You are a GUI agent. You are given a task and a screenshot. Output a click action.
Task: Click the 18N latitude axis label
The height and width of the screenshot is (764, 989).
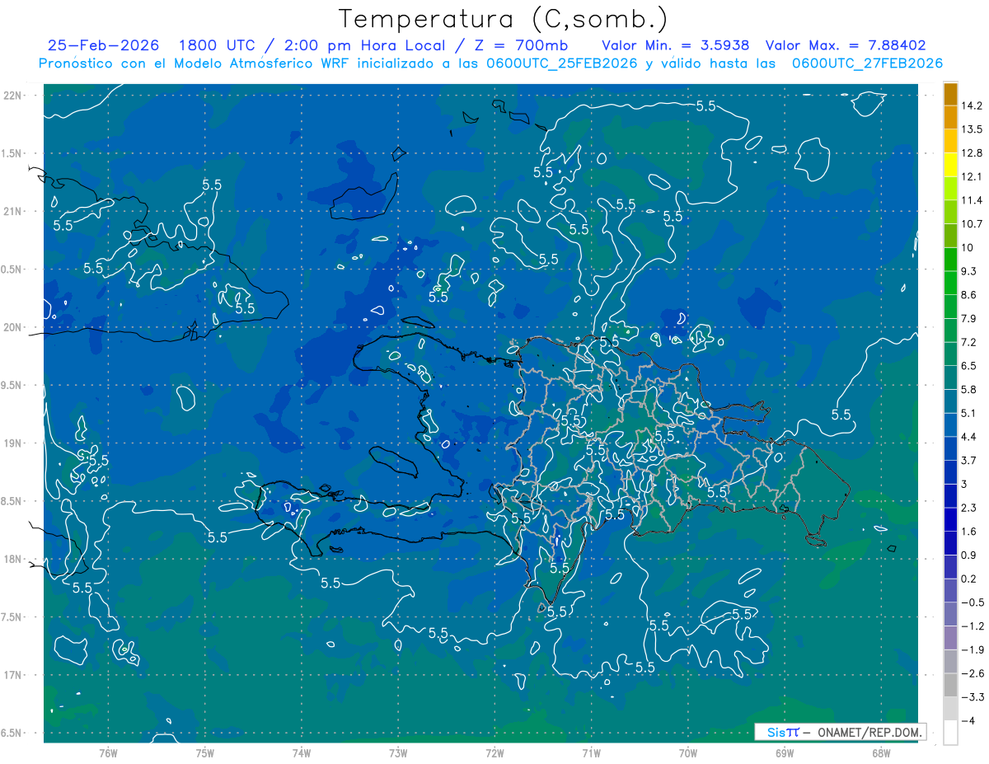click(14, 559)
